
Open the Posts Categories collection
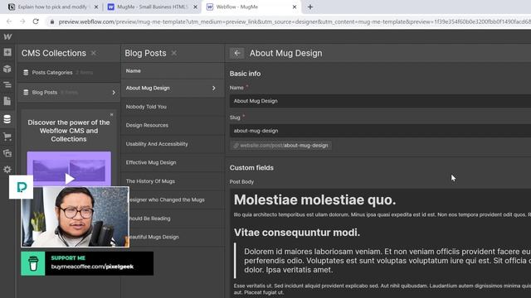pos(68,72)
